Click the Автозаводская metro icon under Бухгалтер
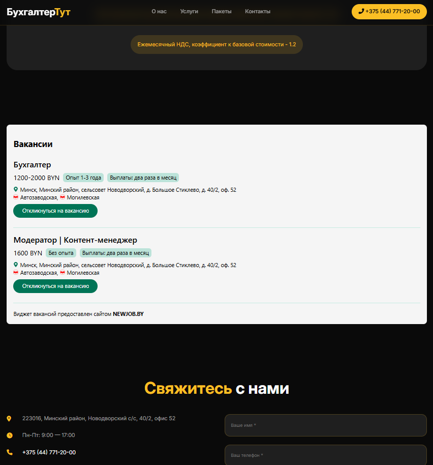This screenshot has width=433, height=465. click(x=16, y=197)
